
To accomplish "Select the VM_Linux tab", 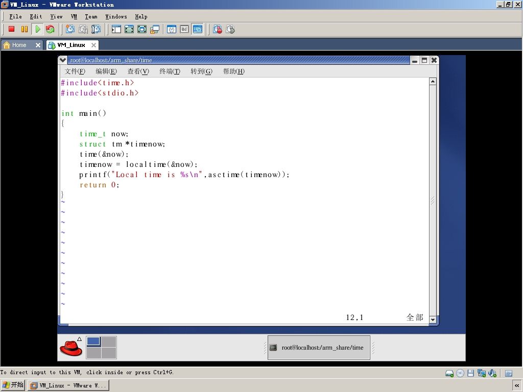I will [x=71, y=45].
